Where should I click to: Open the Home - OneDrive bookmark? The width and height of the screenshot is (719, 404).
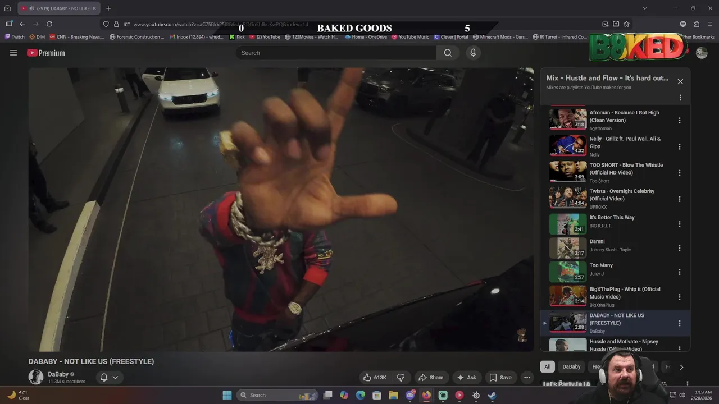point(366,37)
